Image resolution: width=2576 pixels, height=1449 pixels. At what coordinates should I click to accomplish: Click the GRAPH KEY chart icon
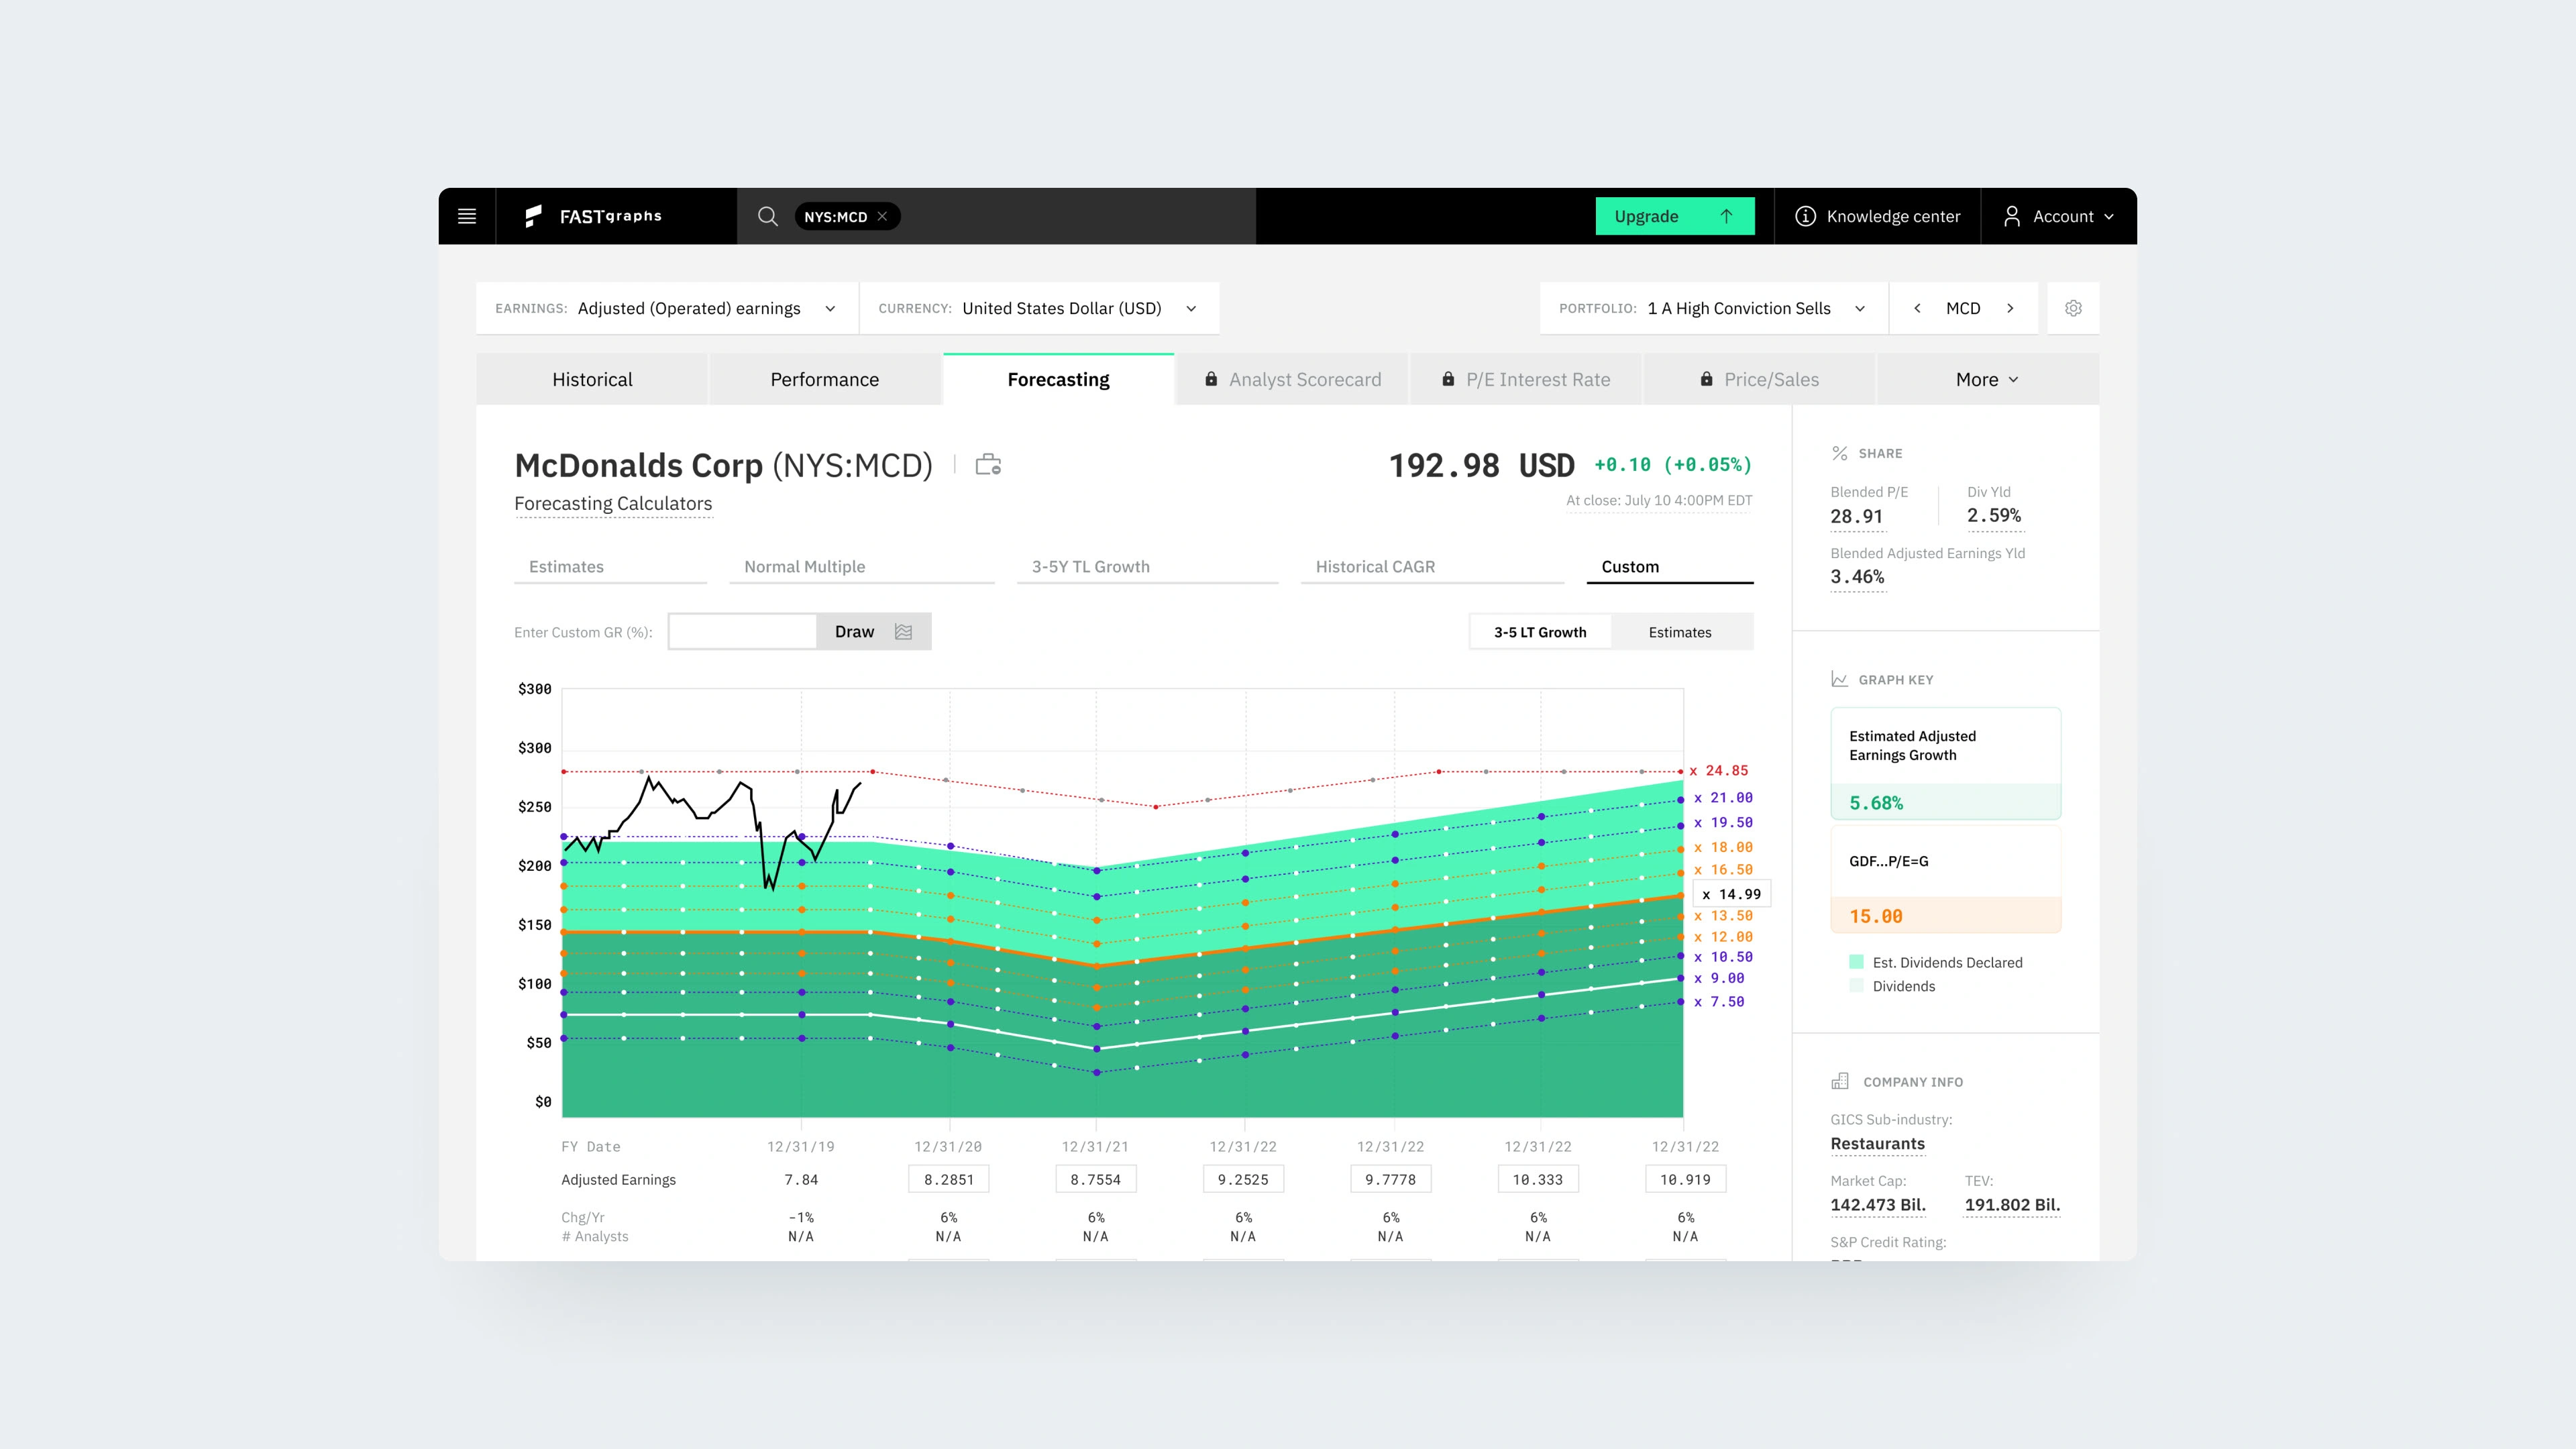pyautogui.click(x=1840, y=679)
